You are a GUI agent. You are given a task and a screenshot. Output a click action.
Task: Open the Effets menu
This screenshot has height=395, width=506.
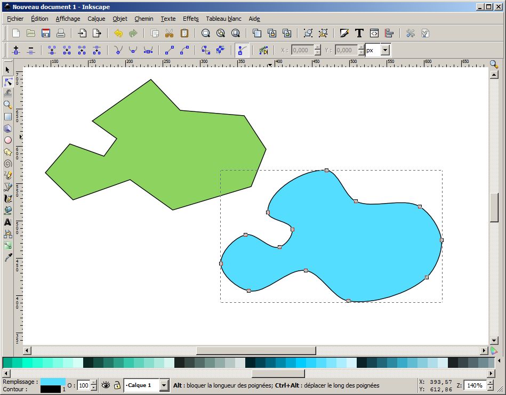(191, 19)
